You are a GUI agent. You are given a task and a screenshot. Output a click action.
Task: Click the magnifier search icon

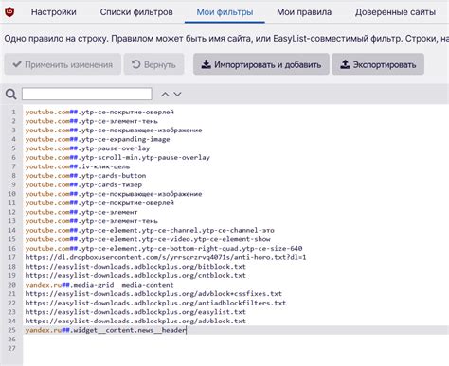coord(11,95)
